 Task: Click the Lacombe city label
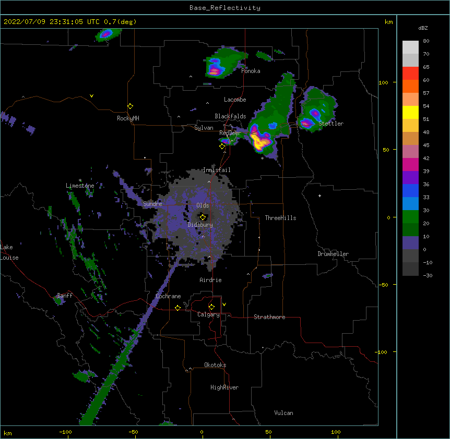click(235, 100)
